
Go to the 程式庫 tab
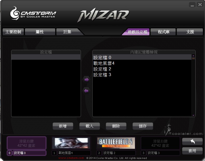(163, 32)
